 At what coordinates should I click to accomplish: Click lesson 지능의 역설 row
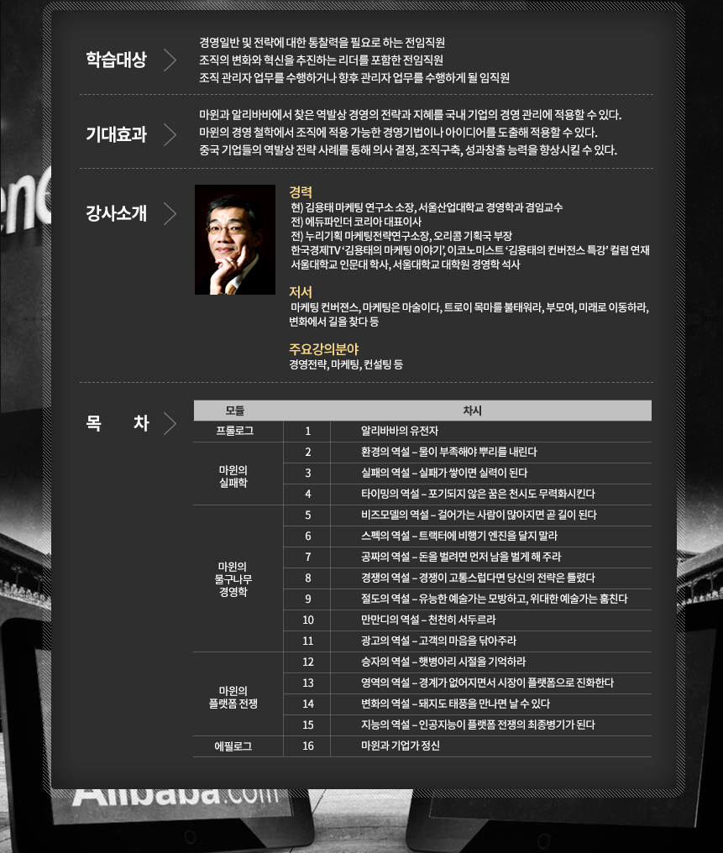[x=468, y=725]
